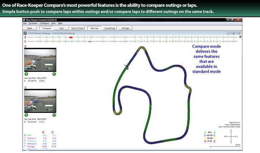This screenshot has height=153, width=260.
Task: Click the checkered flag document icon
Action: coord(25,33)
